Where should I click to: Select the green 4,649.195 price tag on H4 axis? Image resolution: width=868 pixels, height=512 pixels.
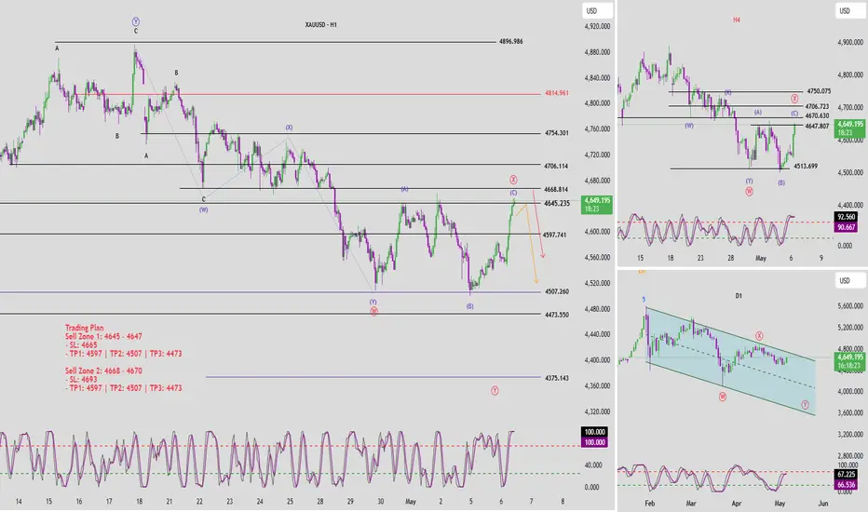(x=850, y=128)
